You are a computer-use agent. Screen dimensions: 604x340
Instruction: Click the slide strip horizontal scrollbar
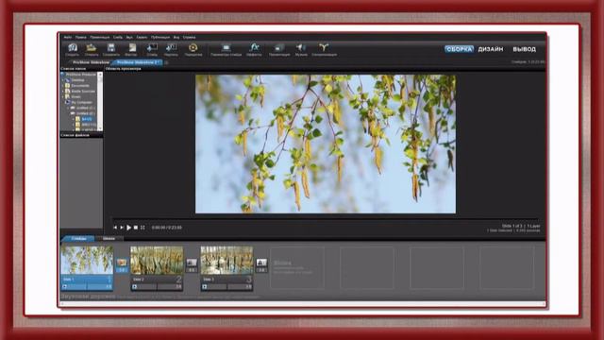[x=303, y=304]
